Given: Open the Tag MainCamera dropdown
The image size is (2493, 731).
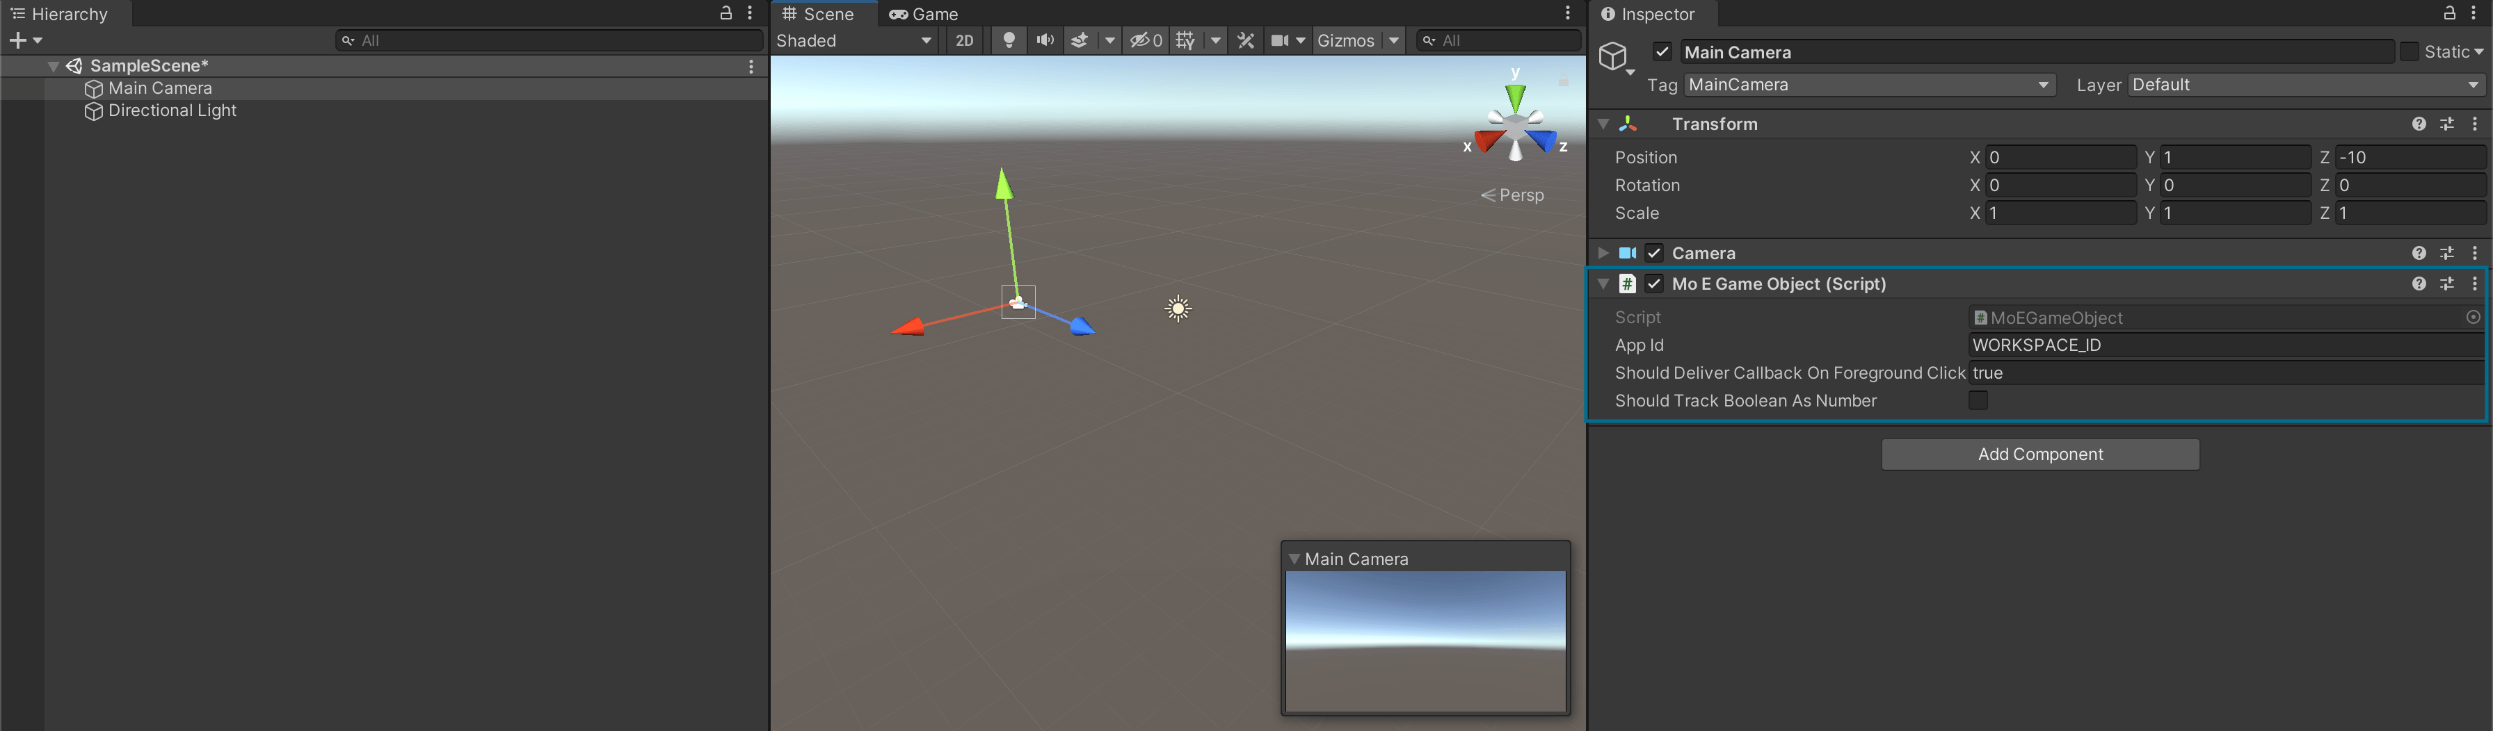Looking at the screenshot, I should point(1870,85).
